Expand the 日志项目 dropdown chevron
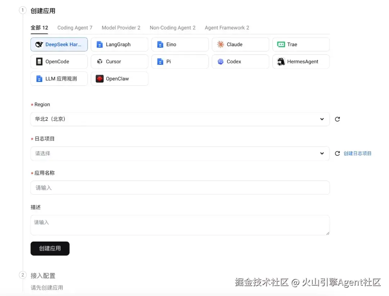This screenshot has height=296, width=389. [322, 154]
